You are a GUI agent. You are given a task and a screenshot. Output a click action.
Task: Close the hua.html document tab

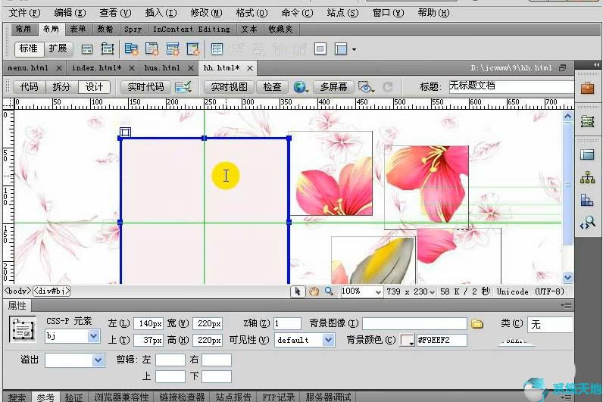tap(190, 68)
